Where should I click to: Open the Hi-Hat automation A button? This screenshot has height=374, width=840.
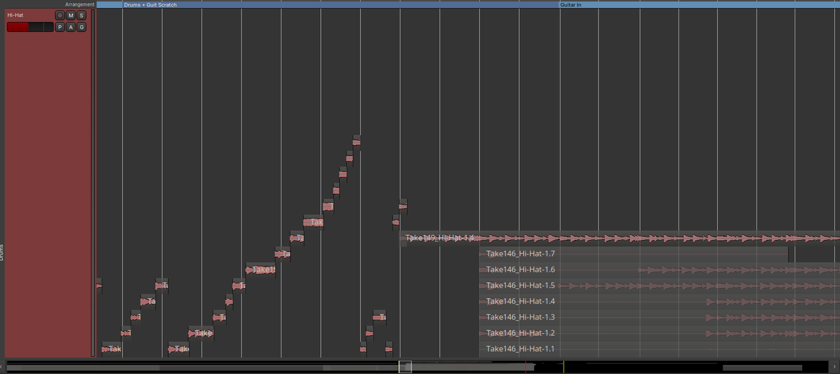[x=71, y=28]
